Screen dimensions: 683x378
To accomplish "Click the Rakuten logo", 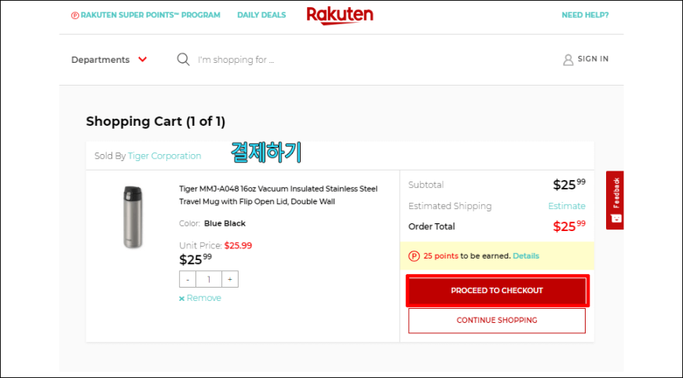I will [339, 15].
